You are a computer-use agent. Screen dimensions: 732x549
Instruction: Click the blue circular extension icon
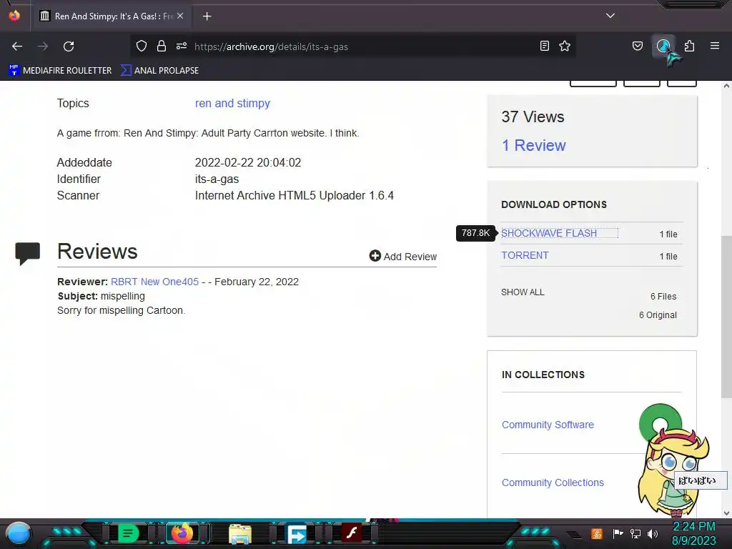click(663, 46)
